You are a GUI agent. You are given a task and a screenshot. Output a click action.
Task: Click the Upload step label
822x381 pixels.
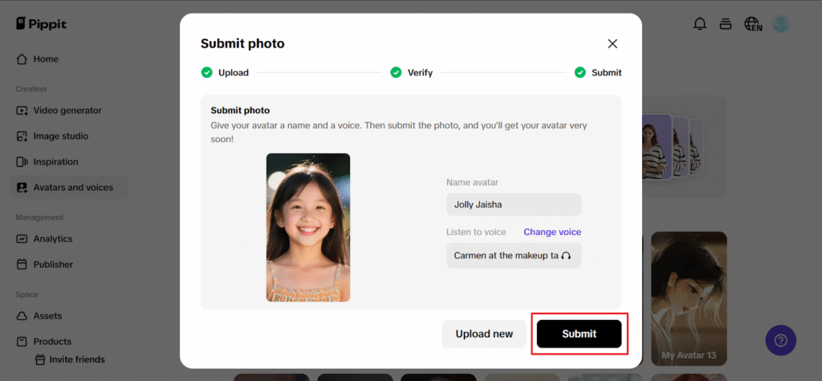click(234, 73)
